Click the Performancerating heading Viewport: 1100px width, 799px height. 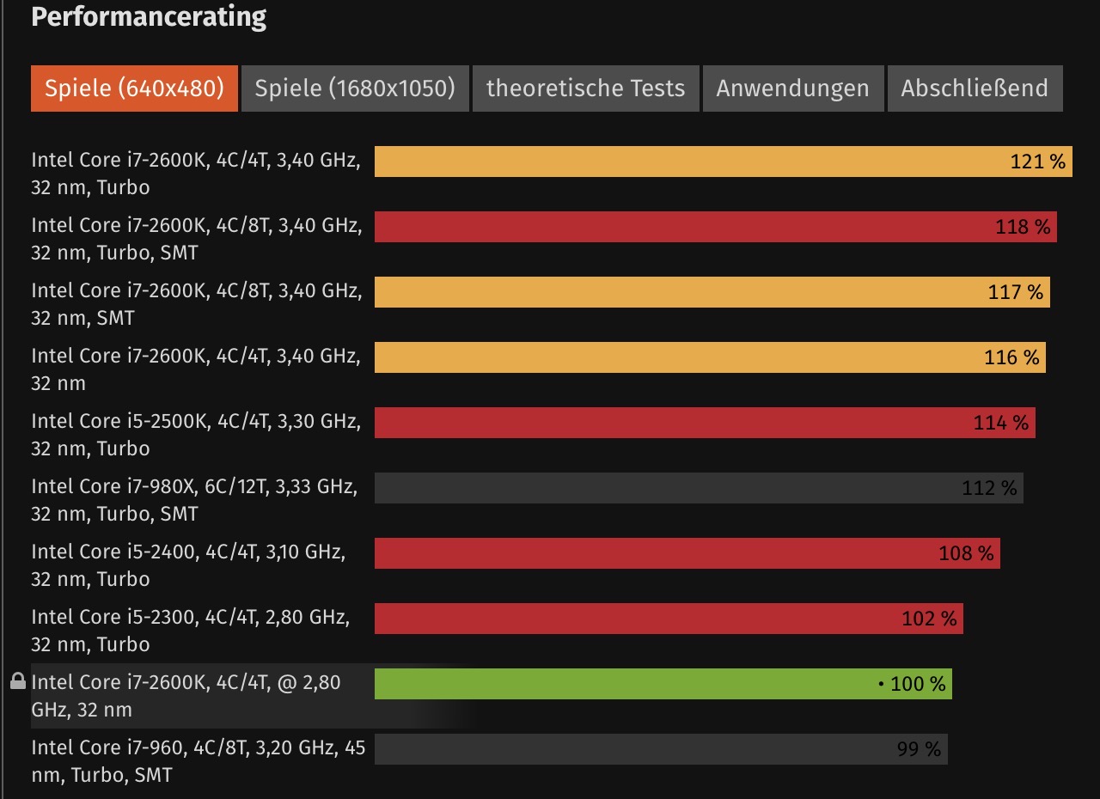[x=149, y=17]
